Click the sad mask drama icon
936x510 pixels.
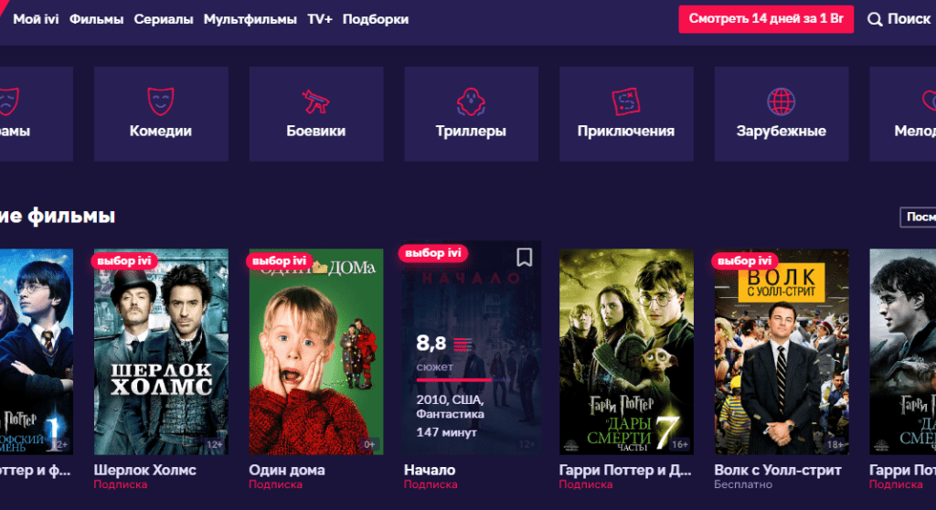pyautogui.click(x=7, y=101)
